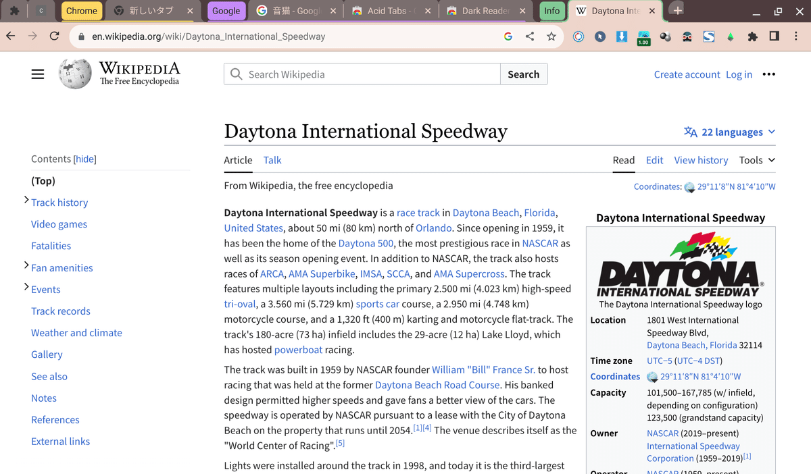Screen dimensions: 811x474
Task: Collapse the Chrome tab group
Action: 82,11
